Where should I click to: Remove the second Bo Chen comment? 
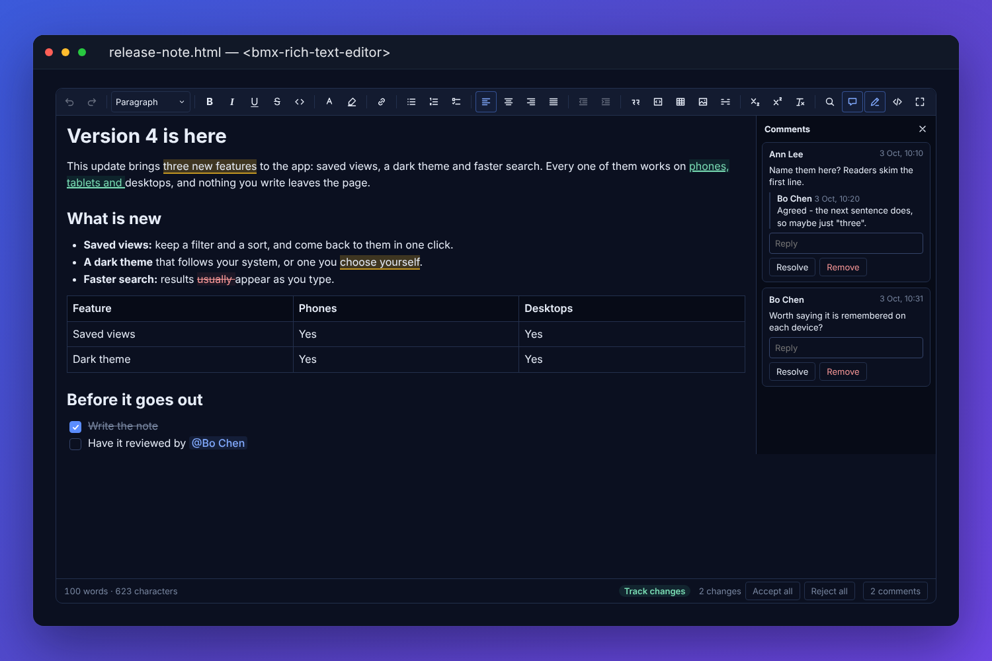843,371
